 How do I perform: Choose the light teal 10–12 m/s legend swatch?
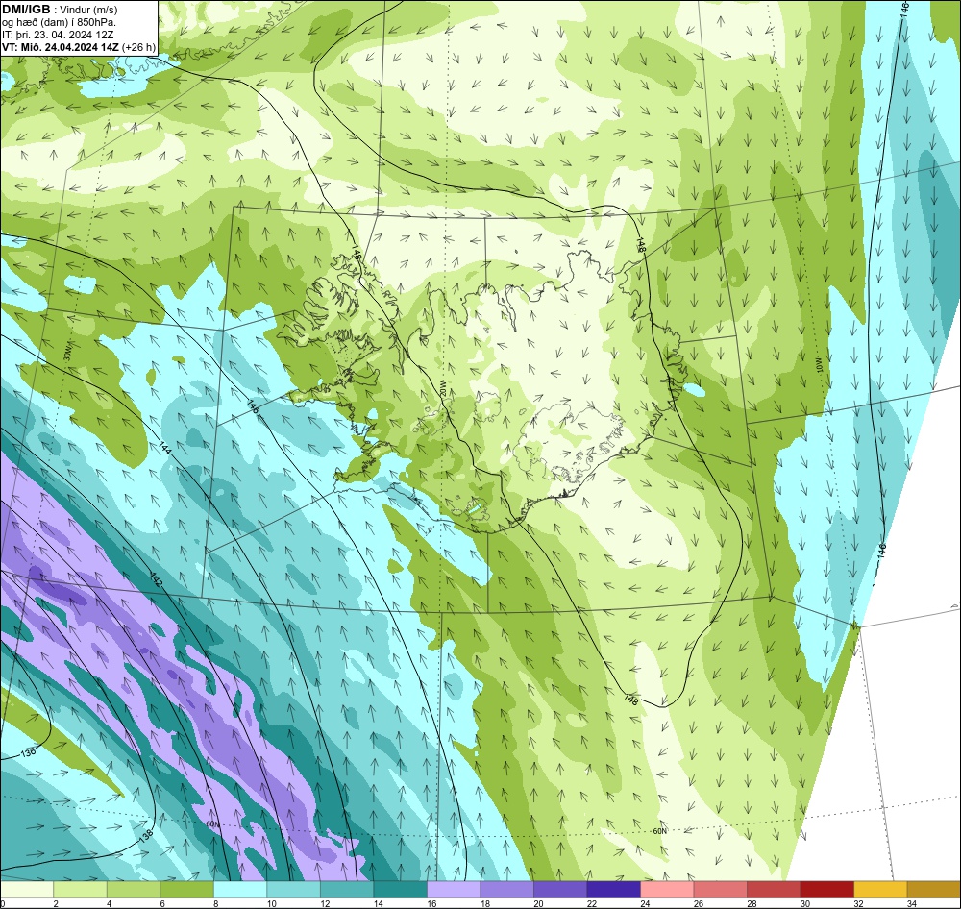pos(293,890)
